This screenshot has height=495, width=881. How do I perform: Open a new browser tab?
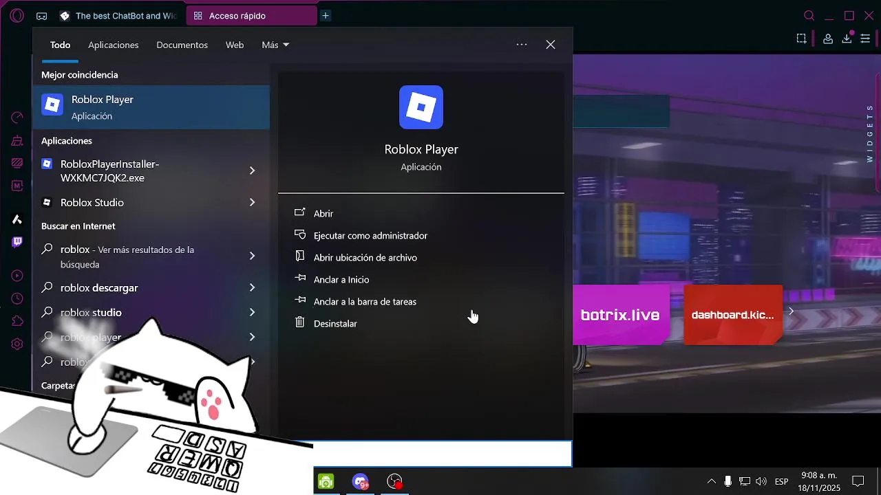326,16
